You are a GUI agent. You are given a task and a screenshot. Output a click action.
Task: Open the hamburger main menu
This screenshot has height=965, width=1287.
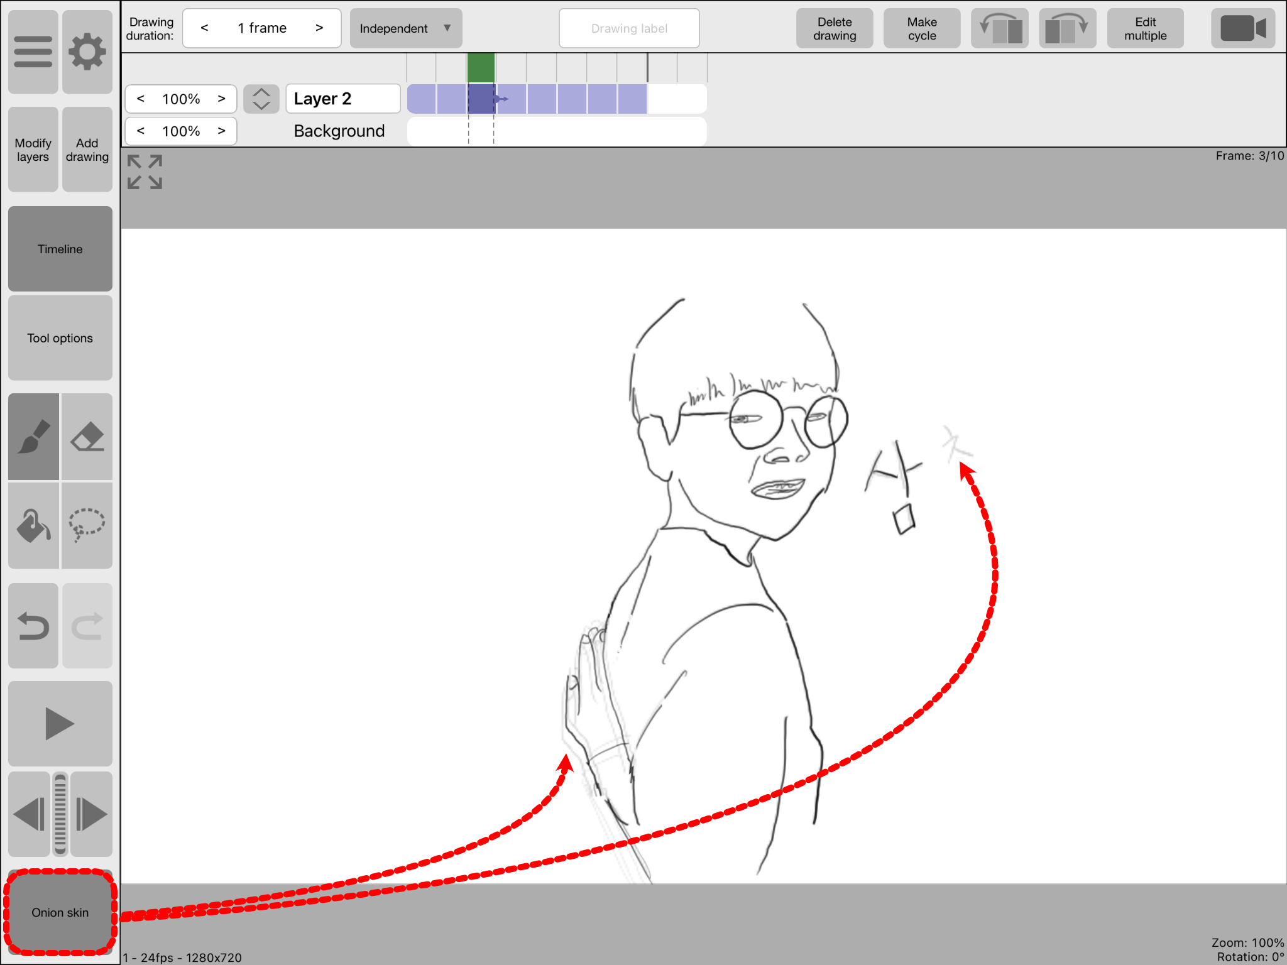click(33, 52)
